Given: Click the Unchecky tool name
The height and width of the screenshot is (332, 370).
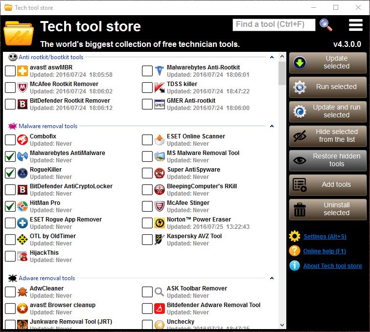Looking at the screenshot, I should tap(181, 321).
